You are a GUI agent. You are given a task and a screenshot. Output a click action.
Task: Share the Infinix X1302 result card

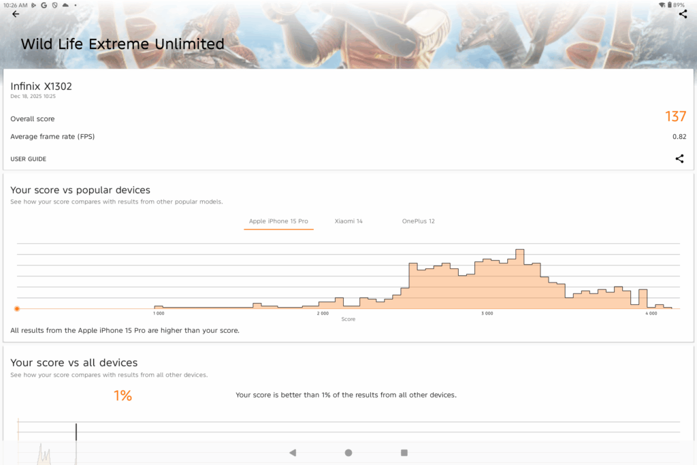click(x=679, y=159)
